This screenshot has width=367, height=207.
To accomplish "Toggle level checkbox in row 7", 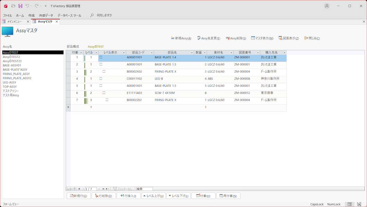I will 107,100.
